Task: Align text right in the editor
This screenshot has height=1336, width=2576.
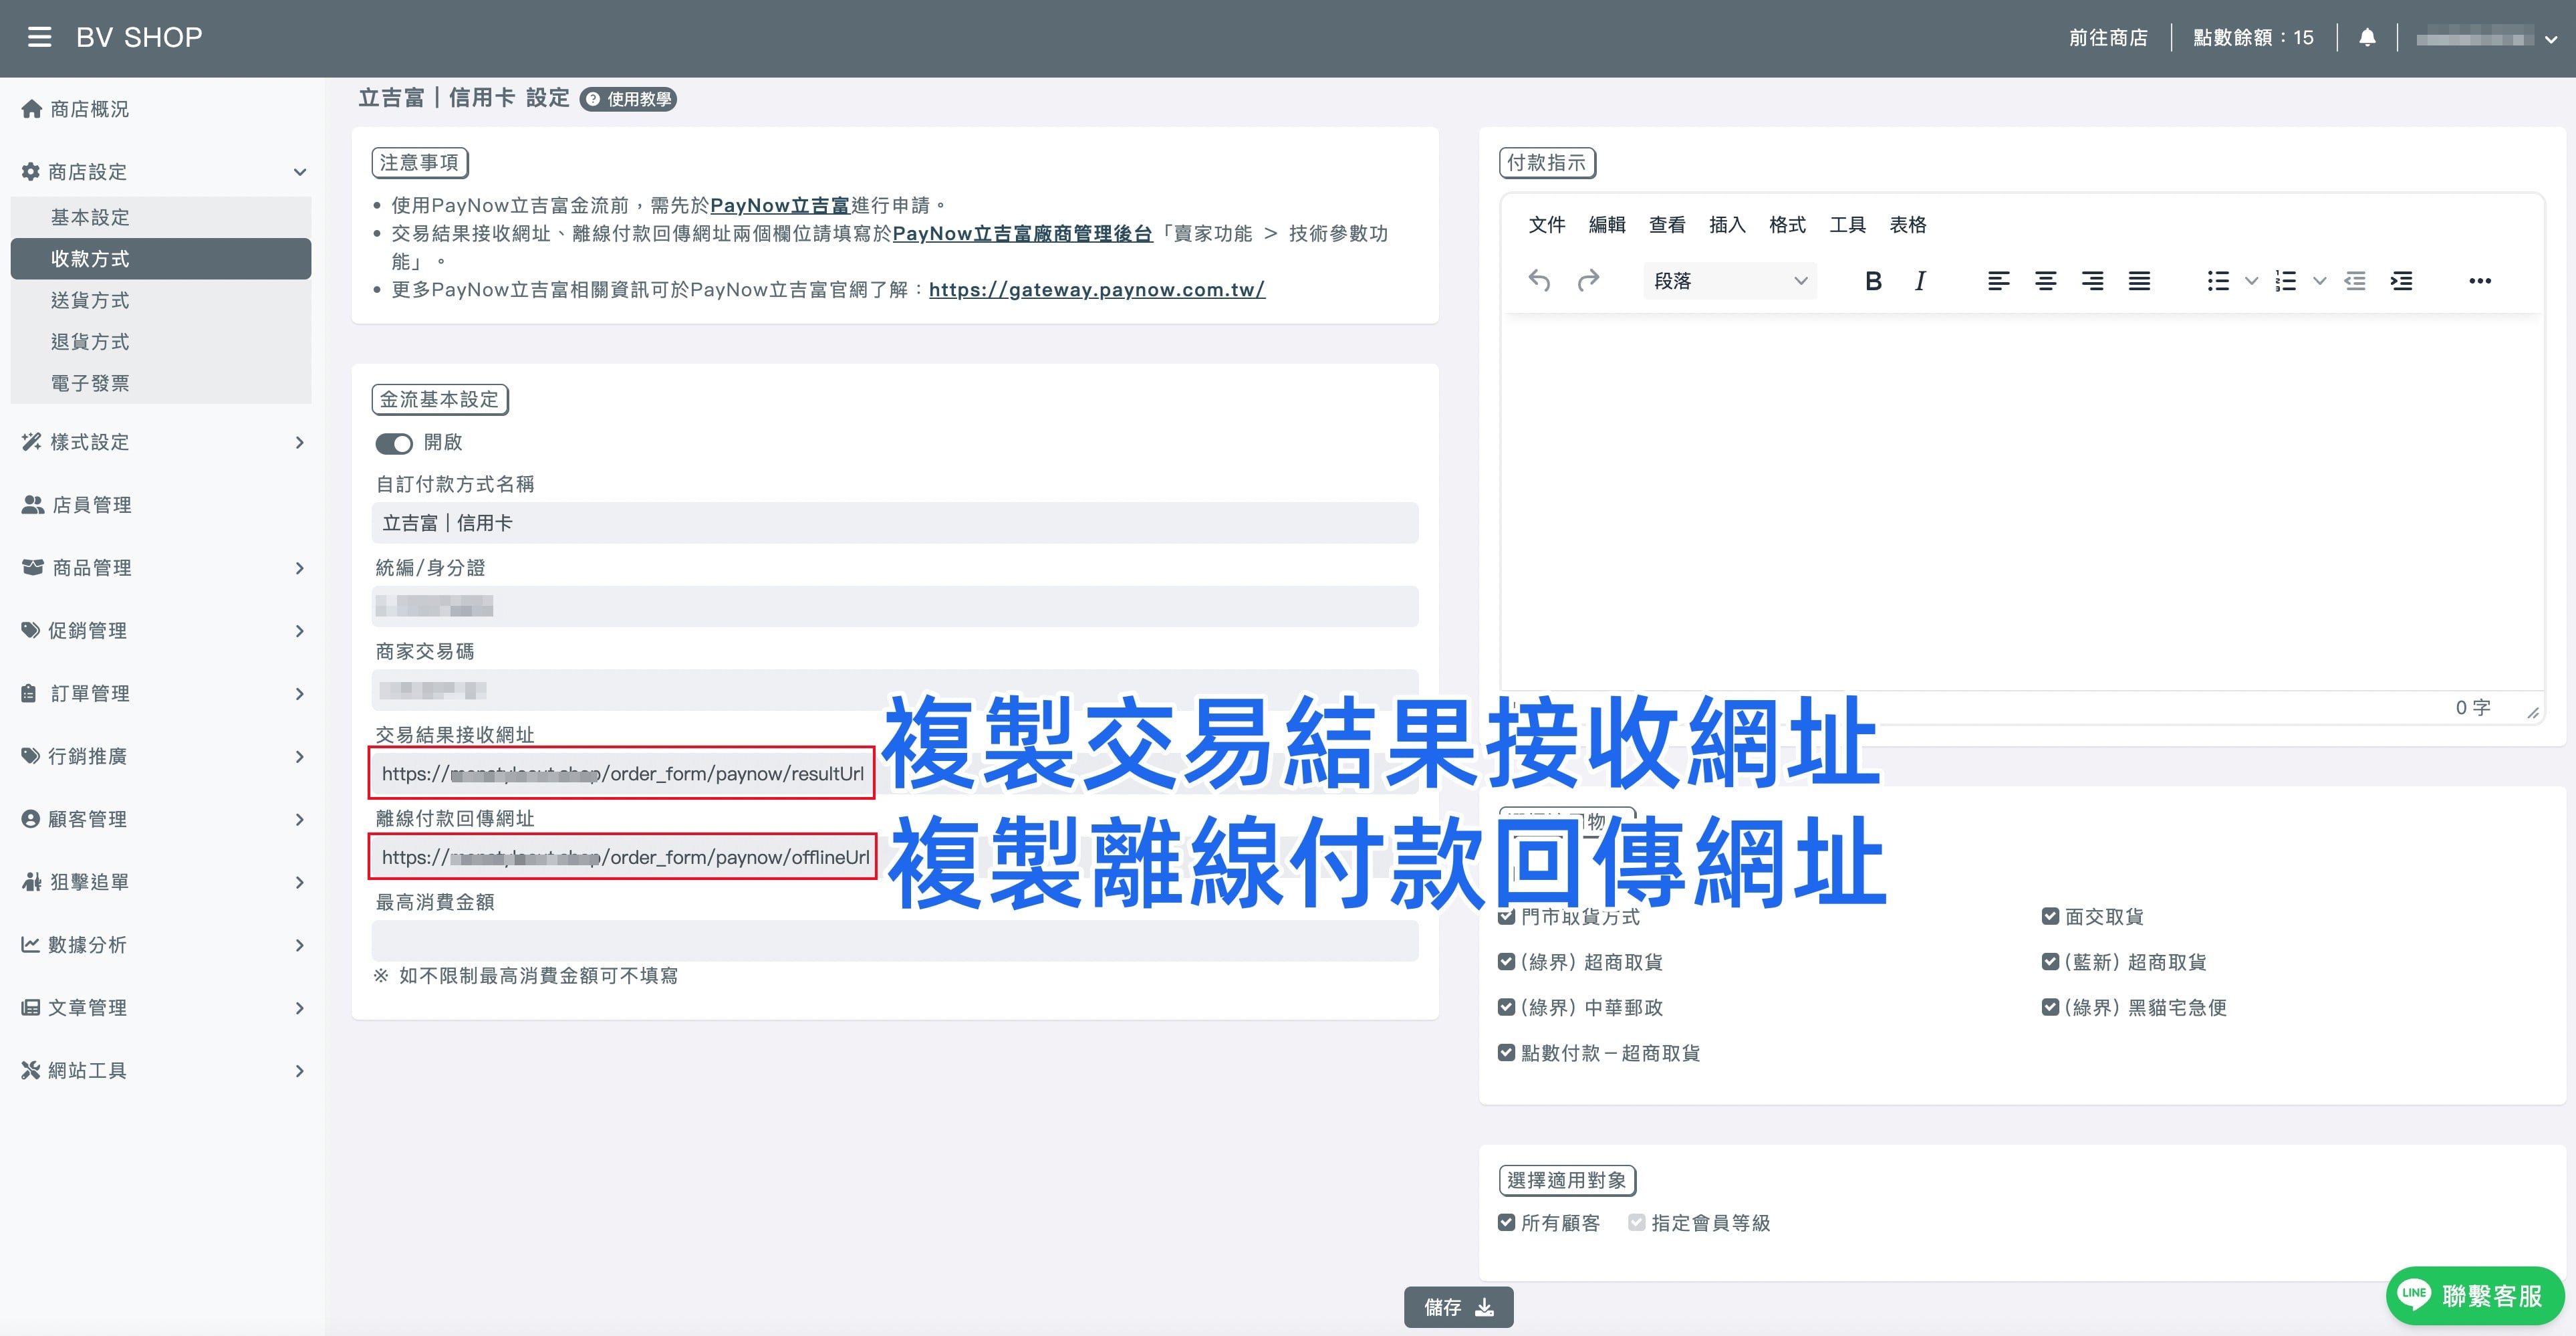Action: pyautogui.click(x=2092, y=282)
